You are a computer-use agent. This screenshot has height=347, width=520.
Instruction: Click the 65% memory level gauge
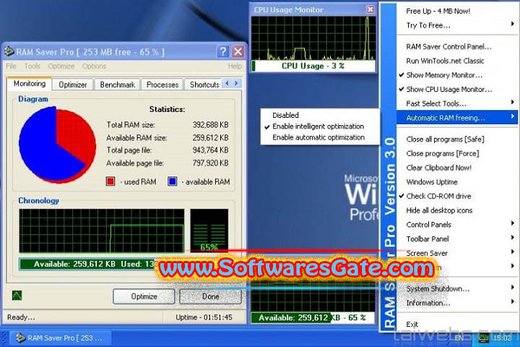click(x=209, y=231)
